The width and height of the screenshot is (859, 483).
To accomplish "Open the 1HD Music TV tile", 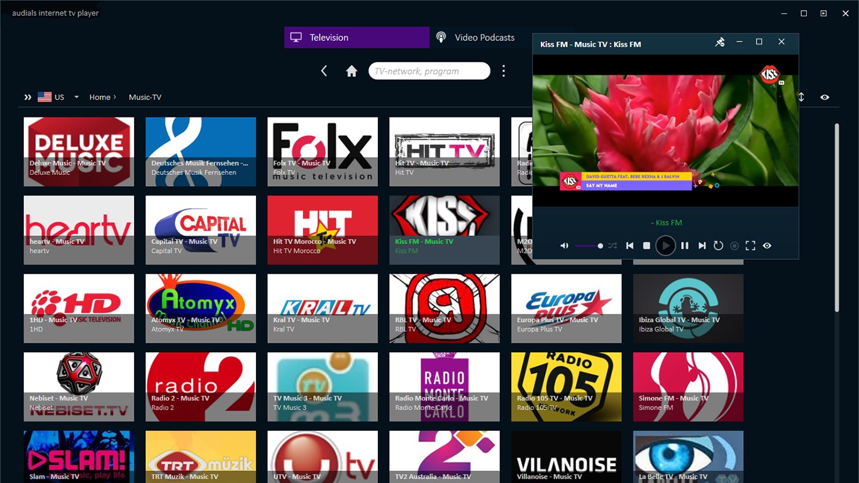I will click(x=79, y=309).
